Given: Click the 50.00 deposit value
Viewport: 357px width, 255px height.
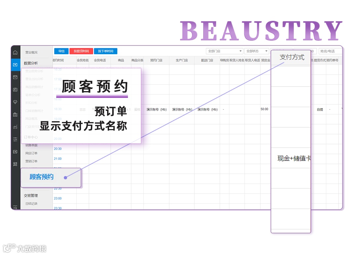Looking at the screenshot, I should (x=264, y=109).
